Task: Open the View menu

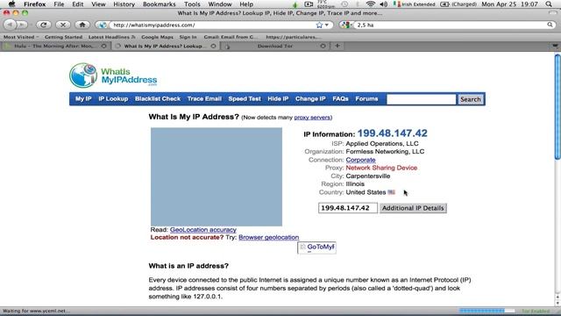Action: [x=98, y=4]
